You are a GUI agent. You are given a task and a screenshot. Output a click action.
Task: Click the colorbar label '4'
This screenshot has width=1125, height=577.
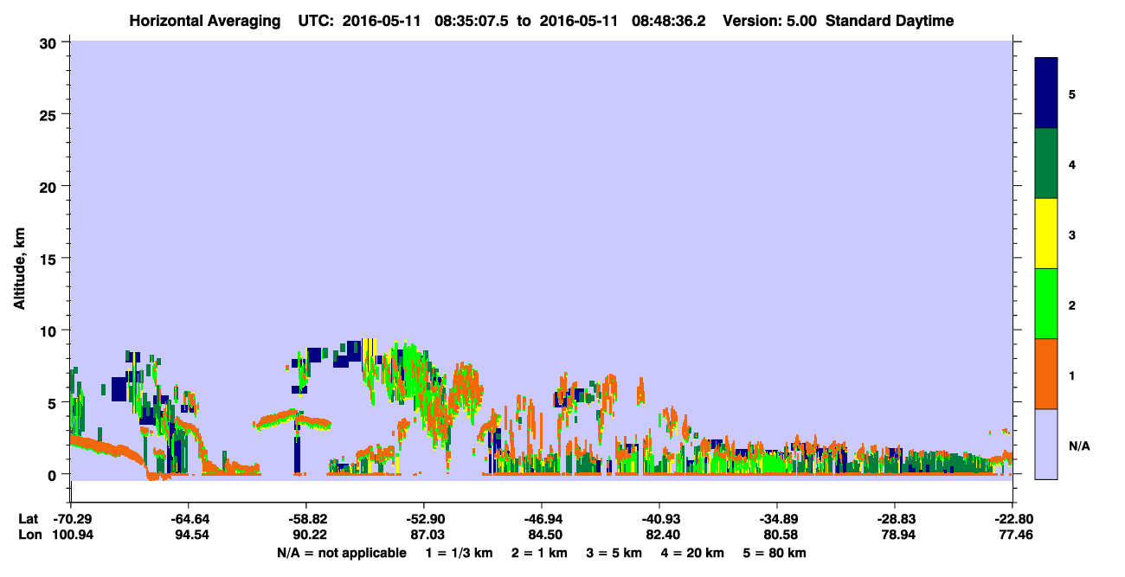coord(1072,164)
